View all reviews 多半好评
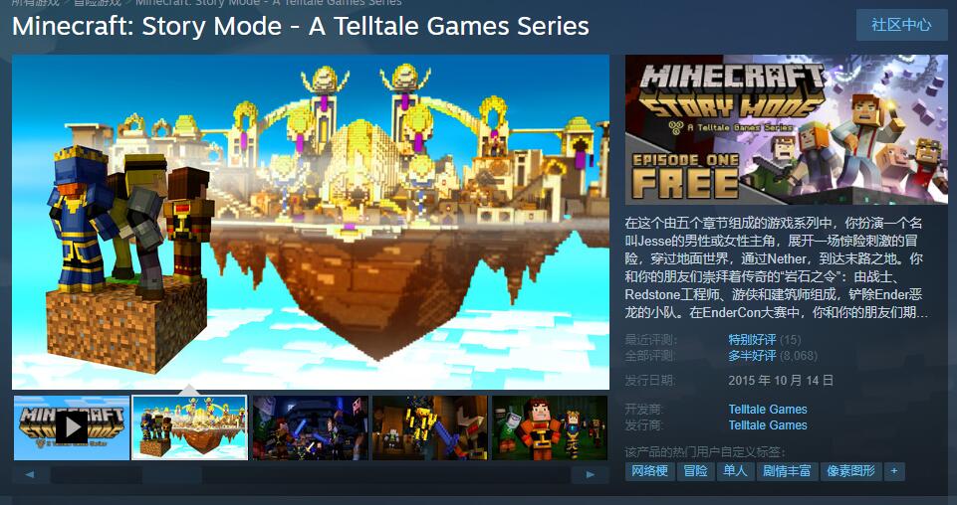Screen dimensions: 957x505 (x=752, y=356)
